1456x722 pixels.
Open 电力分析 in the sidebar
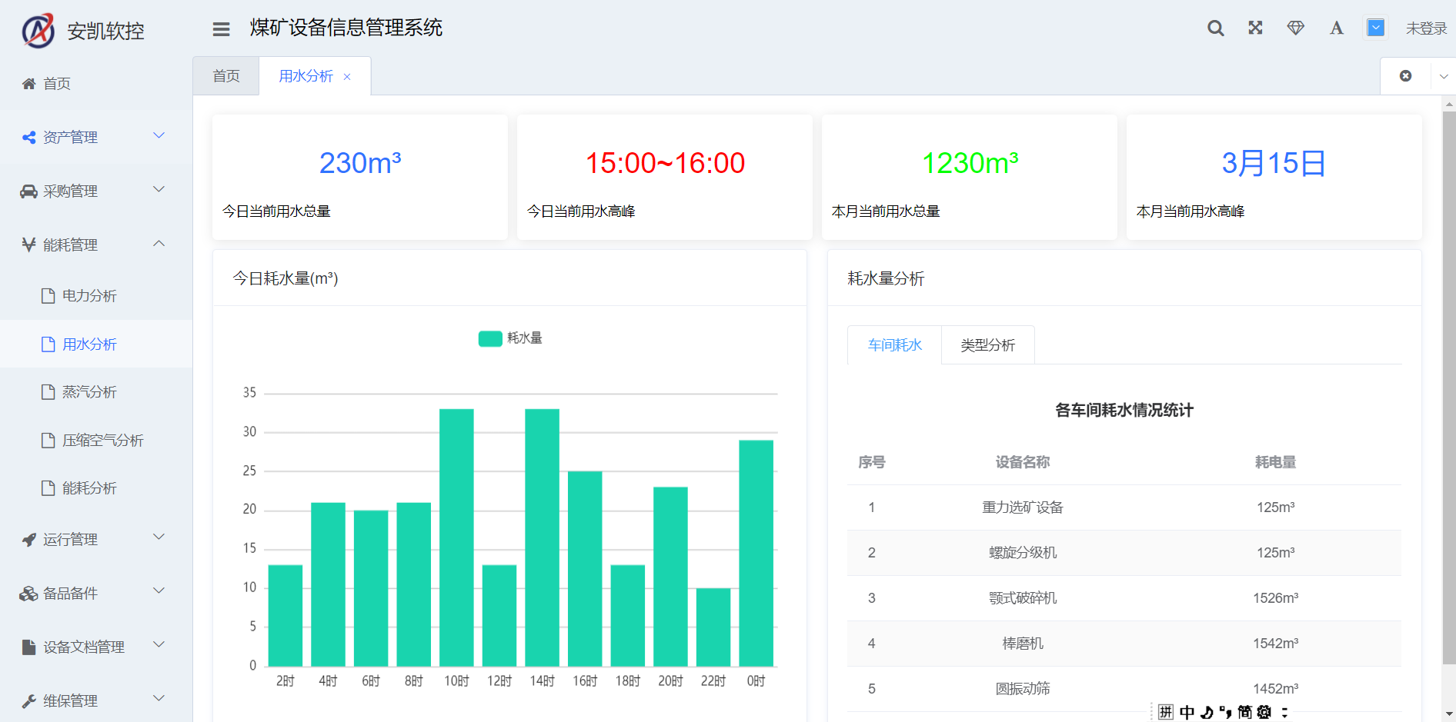point(96,295)
